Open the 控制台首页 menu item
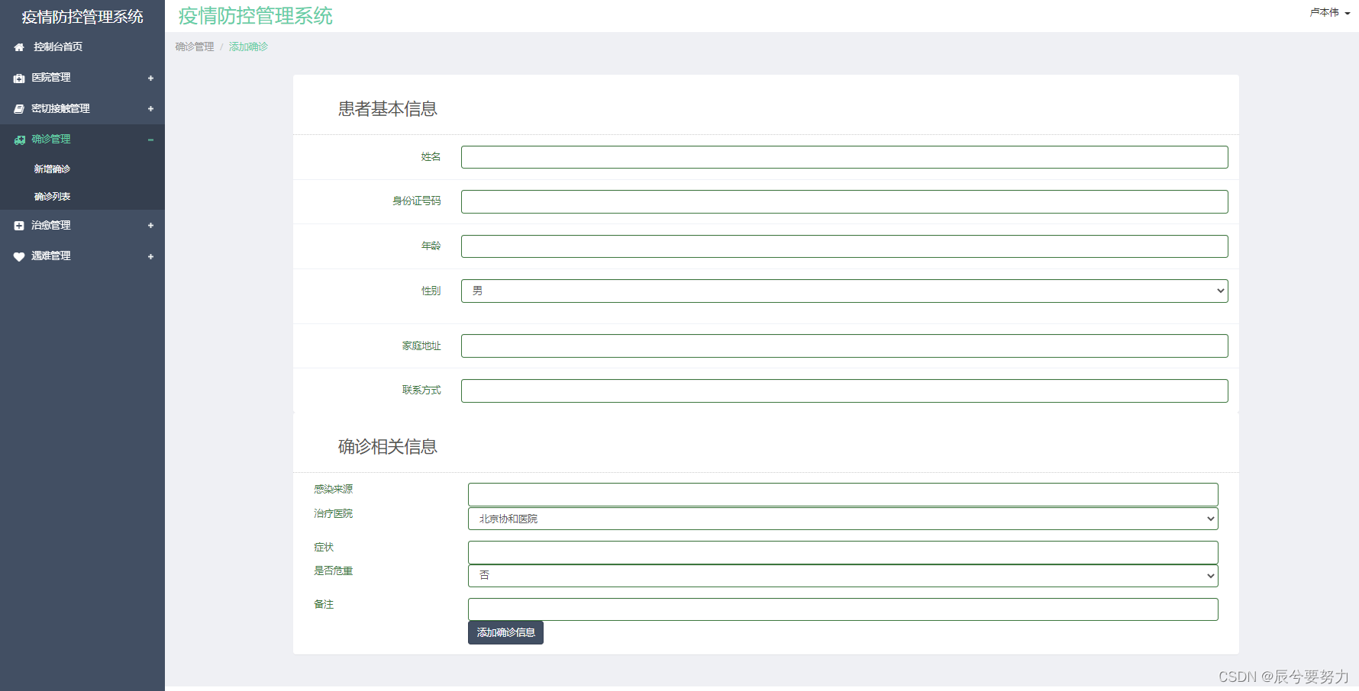The width and height of the screenshot is (1359, 691). click(x=82, y=47)
